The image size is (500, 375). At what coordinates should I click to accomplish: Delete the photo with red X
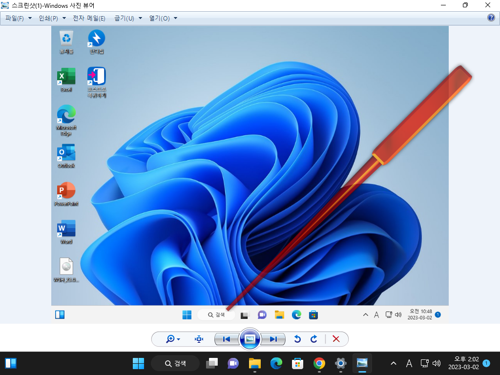click(x=336, y=339)
